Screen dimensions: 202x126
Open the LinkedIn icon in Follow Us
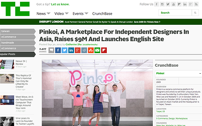point(185,4)
